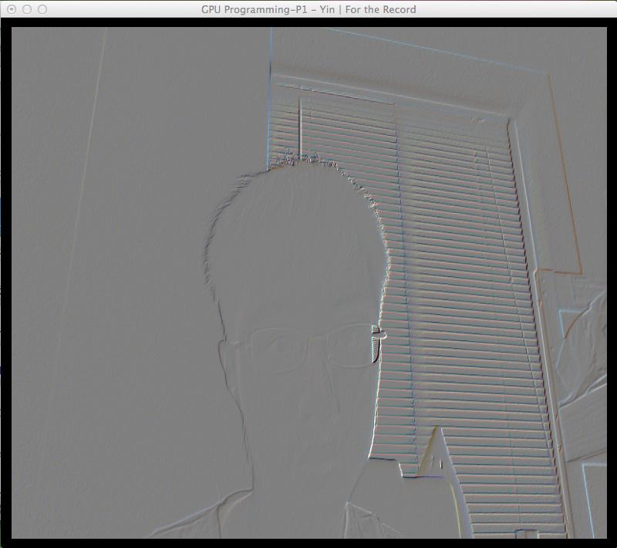Close the GPU Programming-P1 window
This screenshot has width=617, height=548.
click(12, 9)
